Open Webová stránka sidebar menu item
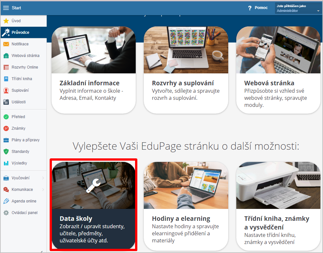Screen dimensions: 323x253 pyautogui.click(x=24, y=56)
